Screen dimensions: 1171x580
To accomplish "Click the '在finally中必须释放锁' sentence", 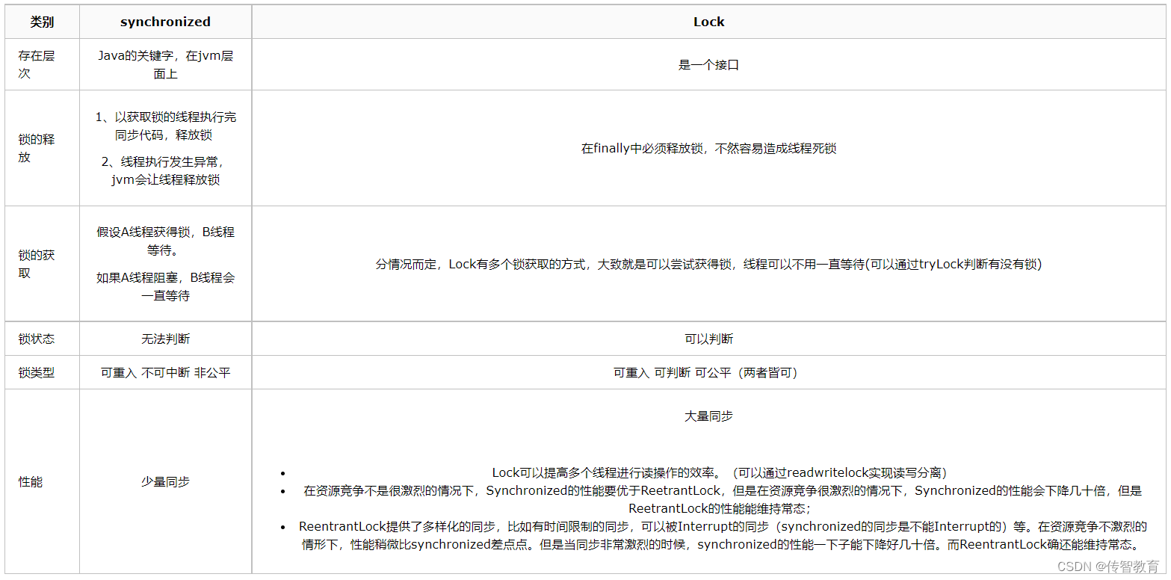I will 708,149.
